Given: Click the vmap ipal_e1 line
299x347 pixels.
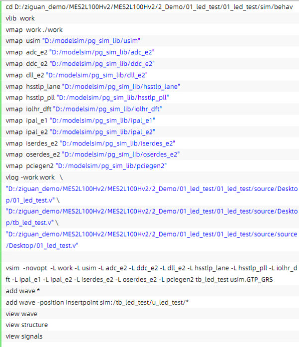Looking at the screenshot, I should (x=80, y=120).
